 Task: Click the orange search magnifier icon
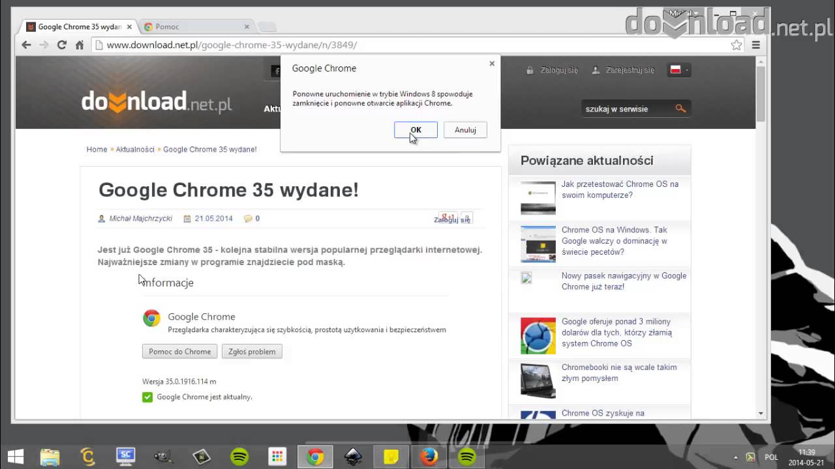pos(680,109)
